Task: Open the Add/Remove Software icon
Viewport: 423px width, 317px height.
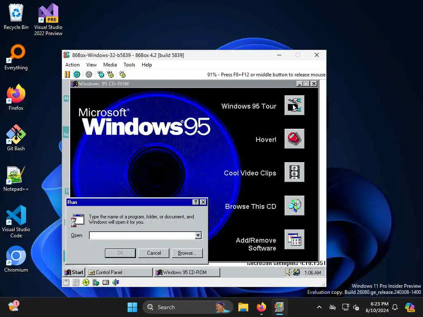Action: click(294, 240)
